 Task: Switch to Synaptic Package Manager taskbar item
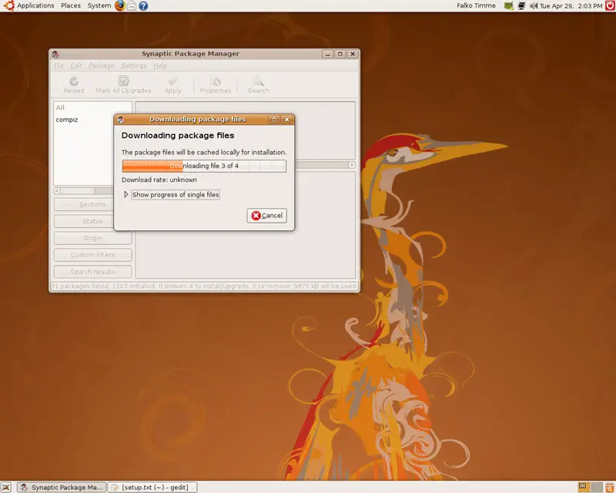click(x=62, y=487)
